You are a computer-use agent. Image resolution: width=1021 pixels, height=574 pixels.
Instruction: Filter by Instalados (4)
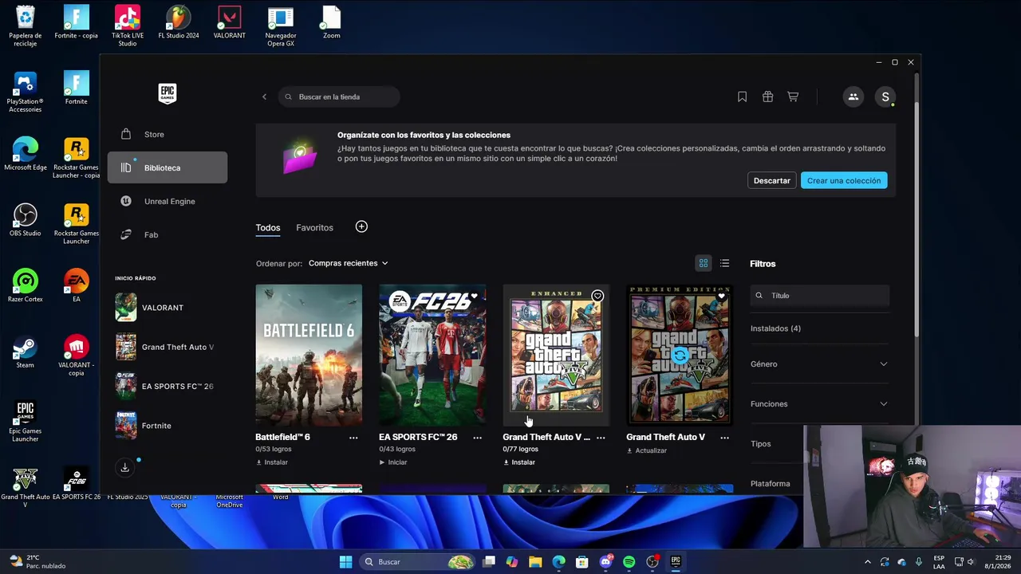(x=775, y=328)
